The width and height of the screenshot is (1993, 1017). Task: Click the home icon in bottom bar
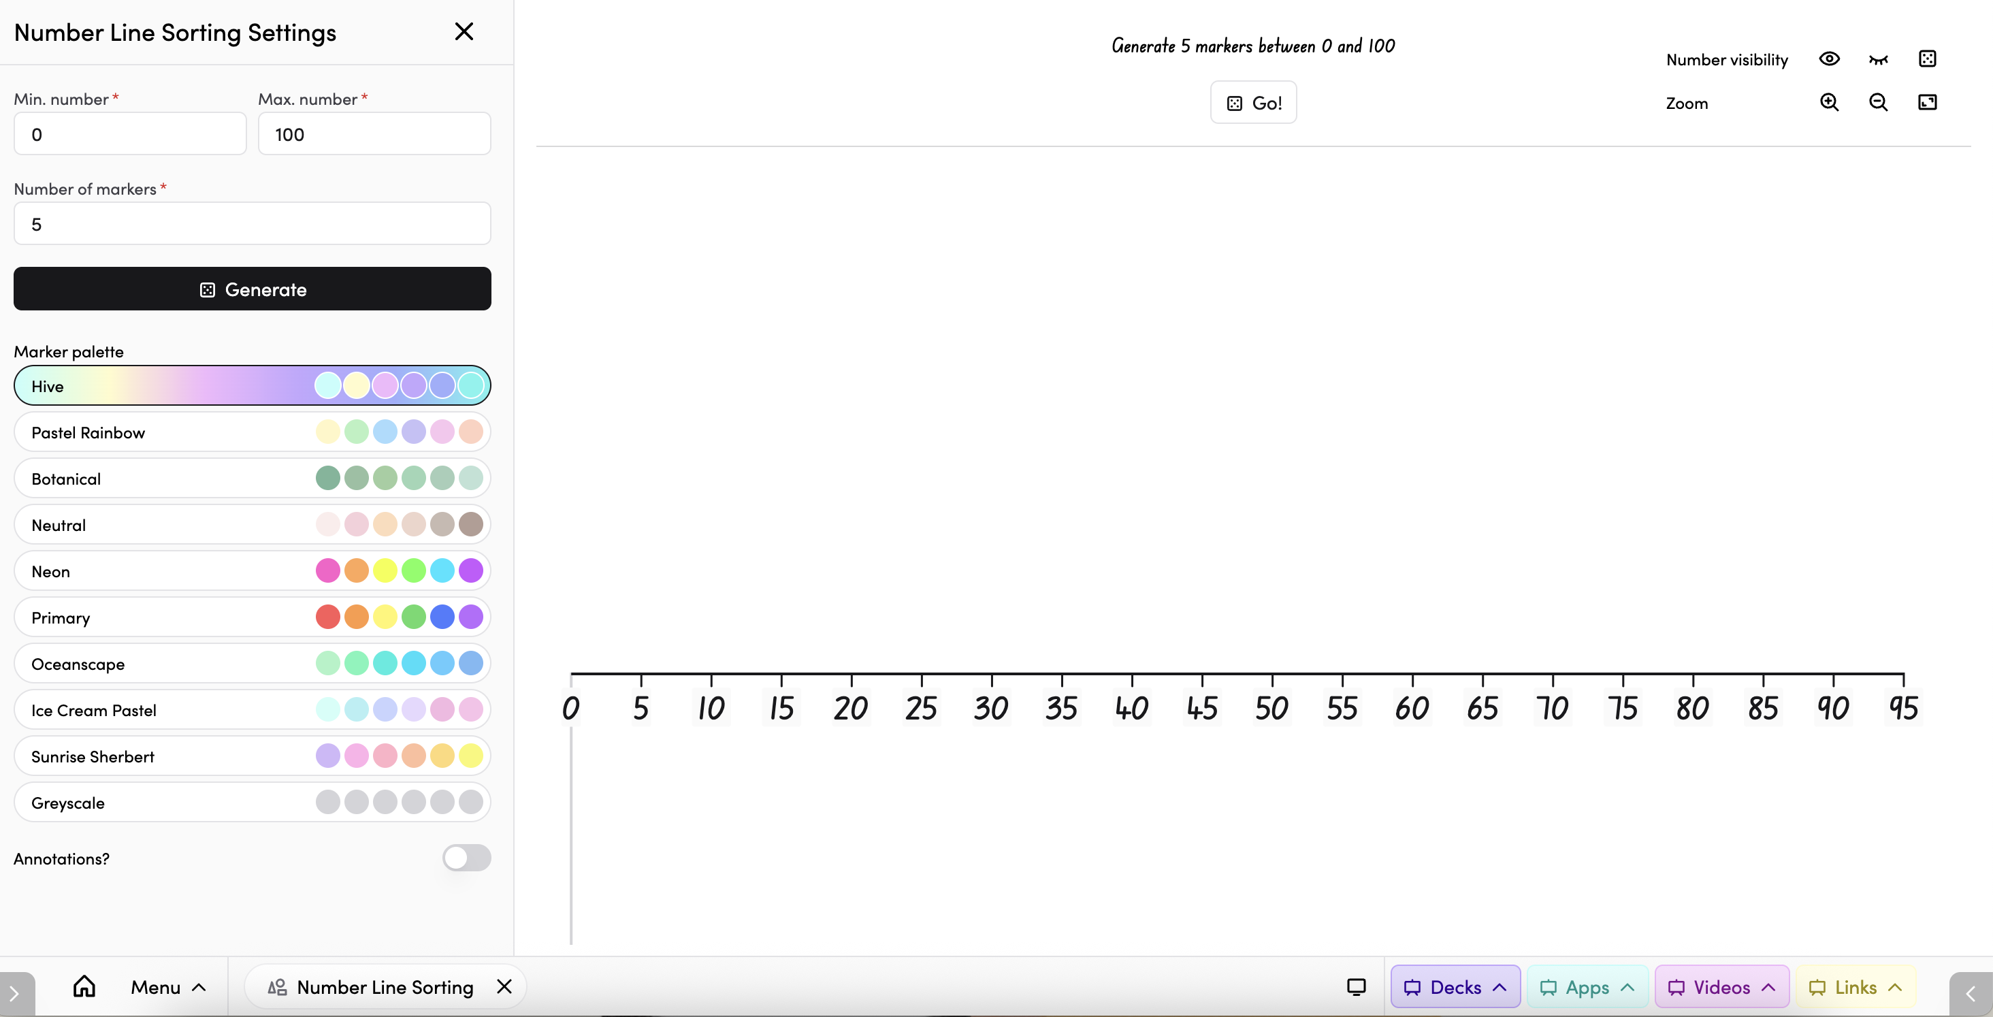coord(84,986)
